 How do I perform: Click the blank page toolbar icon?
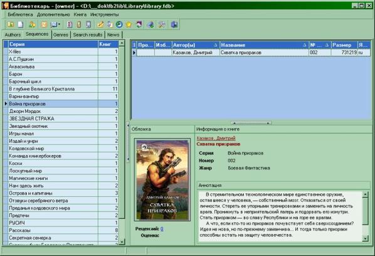coord(20,24)
